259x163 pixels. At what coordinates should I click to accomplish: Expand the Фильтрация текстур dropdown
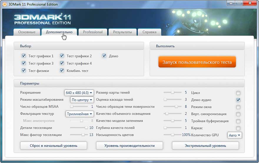79,114
